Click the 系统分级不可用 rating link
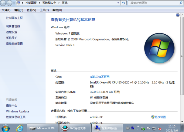Screen dimensions: 184x132 pos(100,77)
